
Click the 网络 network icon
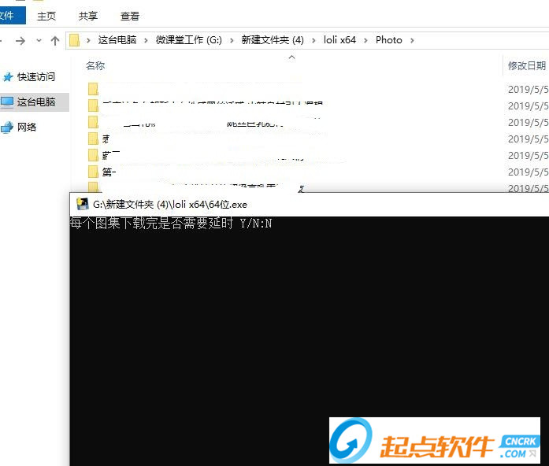[x=7, y=128]
